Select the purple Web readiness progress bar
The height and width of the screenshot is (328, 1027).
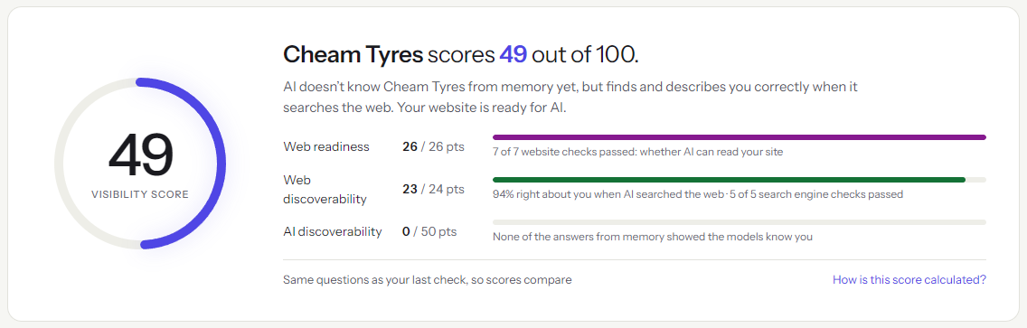tap(739, 137)
